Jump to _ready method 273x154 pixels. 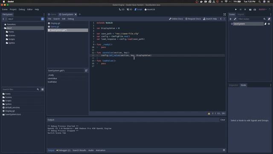[x=51, y=75]
